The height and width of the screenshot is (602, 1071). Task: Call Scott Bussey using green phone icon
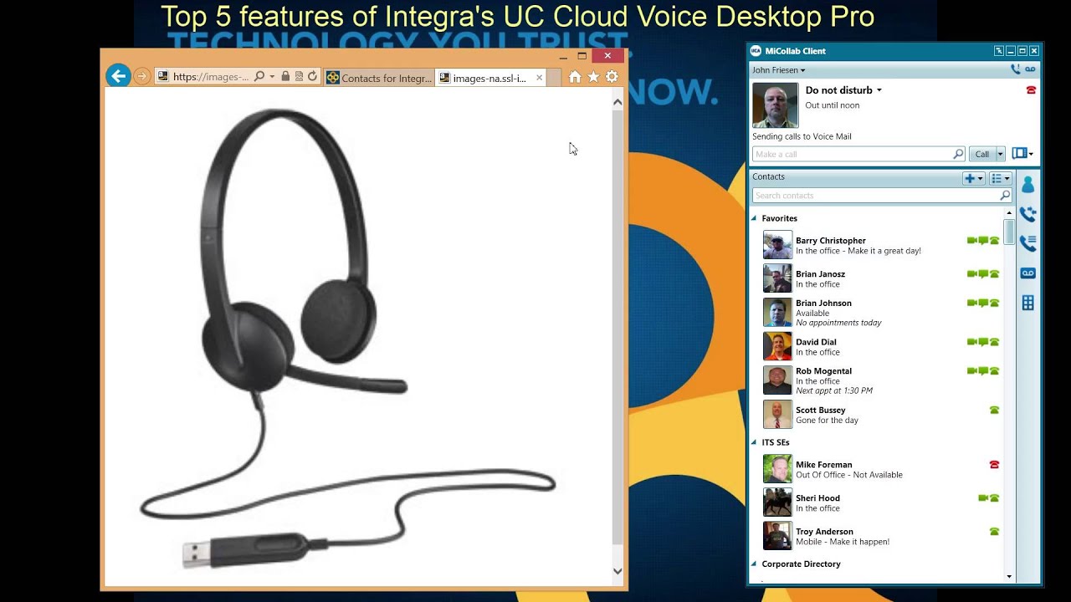point(994,411)
